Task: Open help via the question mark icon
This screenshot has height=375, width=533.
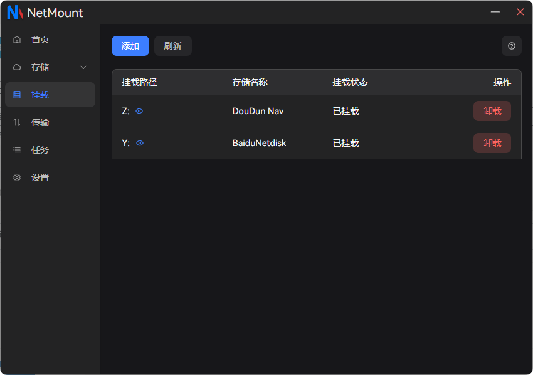Action: click(x=511, y=46)
